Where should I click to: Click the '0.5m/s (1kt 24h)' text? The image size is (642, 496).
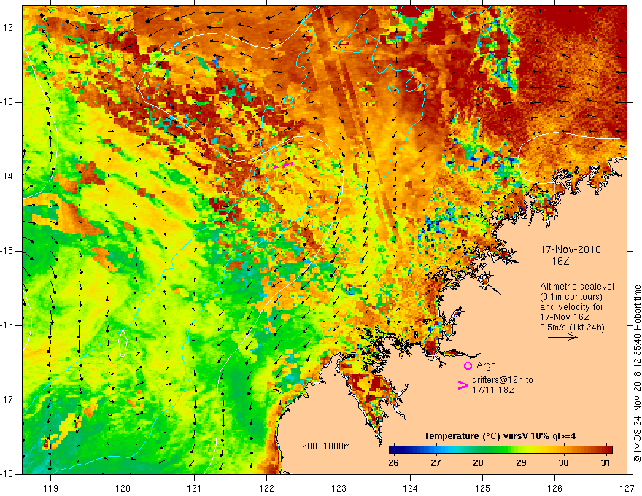572,328
